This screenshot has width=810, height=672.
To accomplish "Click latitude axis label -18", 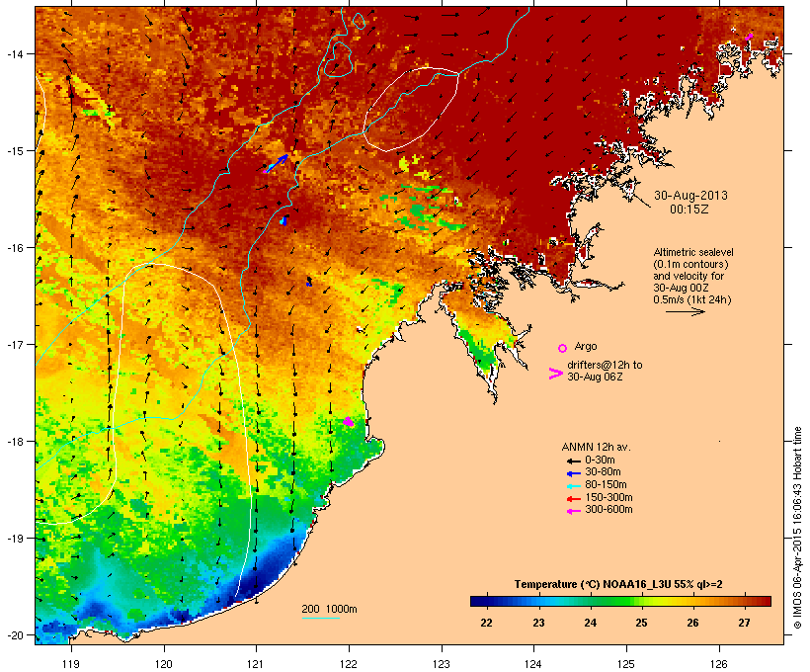I will [x=14, y=441].
